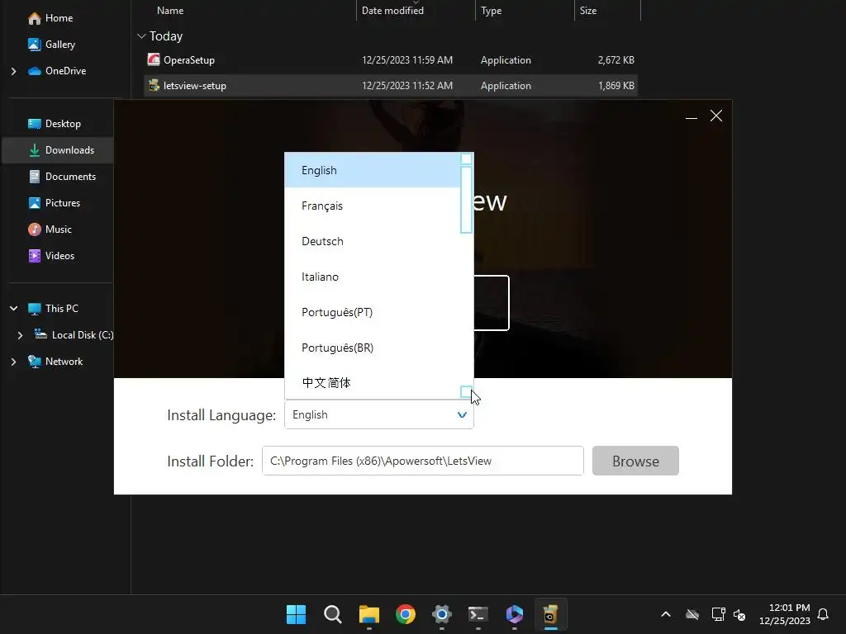Click the Documents icon in sidebar

[35, 177]
